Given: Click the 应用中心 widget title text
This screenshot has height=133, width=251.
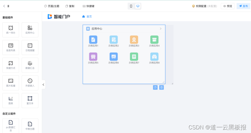Looking at the screenshot, I should (x=97, y=29).
